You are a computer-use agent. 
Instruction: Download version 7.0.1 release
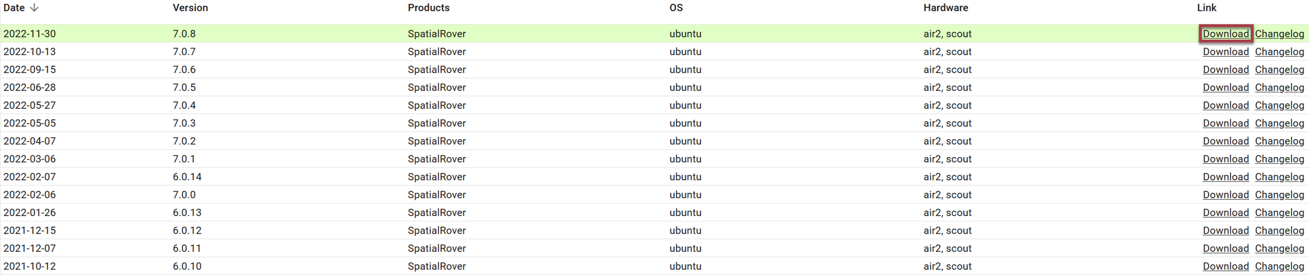tap(1225, 159)
